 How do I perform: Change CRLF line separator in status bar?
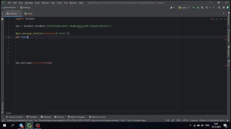click(x=178, y=120)
